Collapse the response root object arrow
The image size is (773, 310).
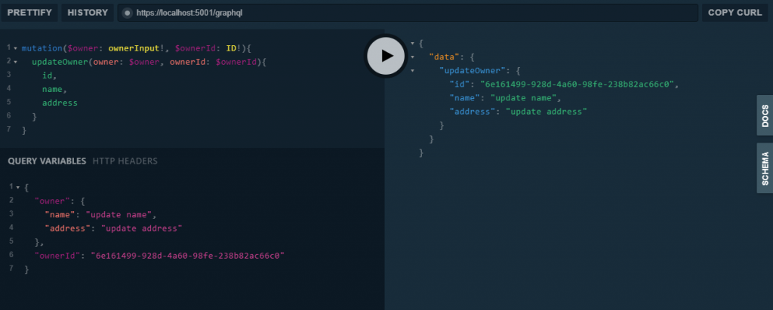(x=412, y=43)
